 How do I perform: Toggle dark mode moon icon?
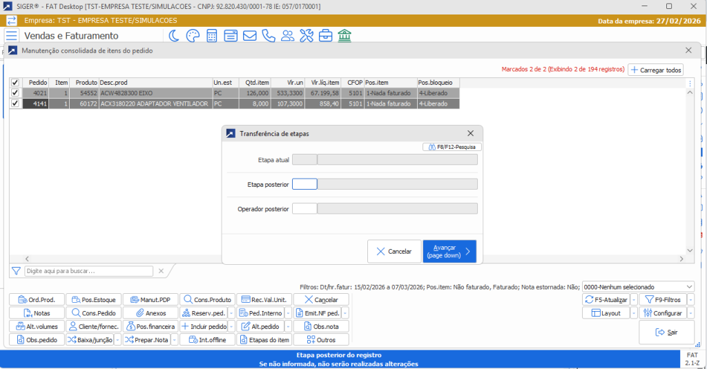173,36
